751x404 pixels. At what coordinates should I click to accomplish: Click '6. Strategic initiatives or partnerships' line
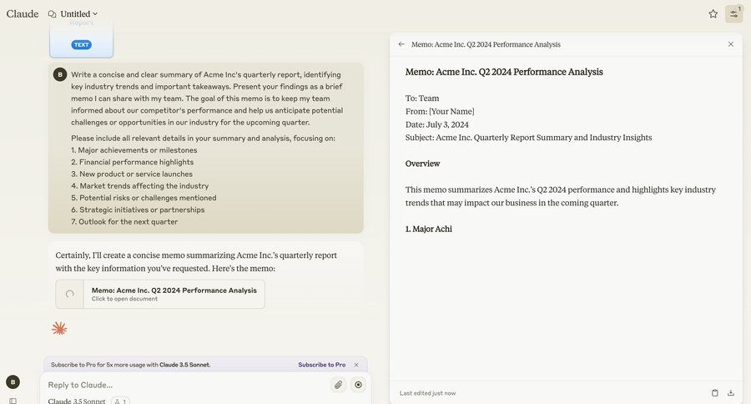point(138,210)
